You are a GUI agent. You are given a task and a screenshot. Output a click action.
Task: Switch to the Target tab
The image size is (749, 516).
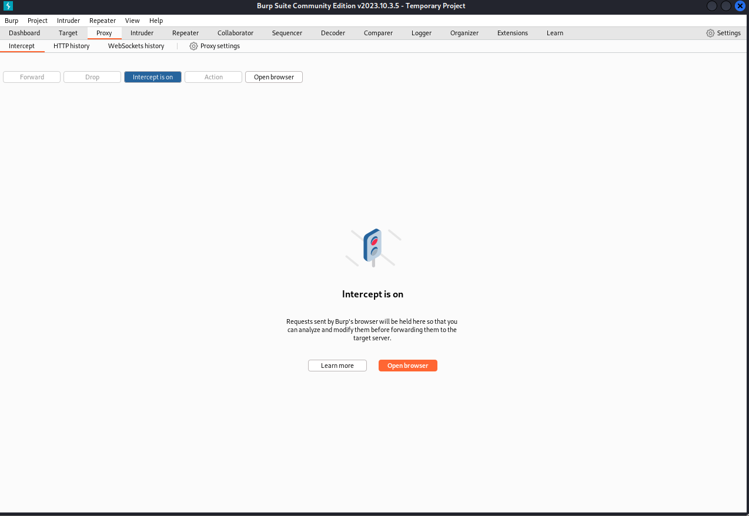68,33
